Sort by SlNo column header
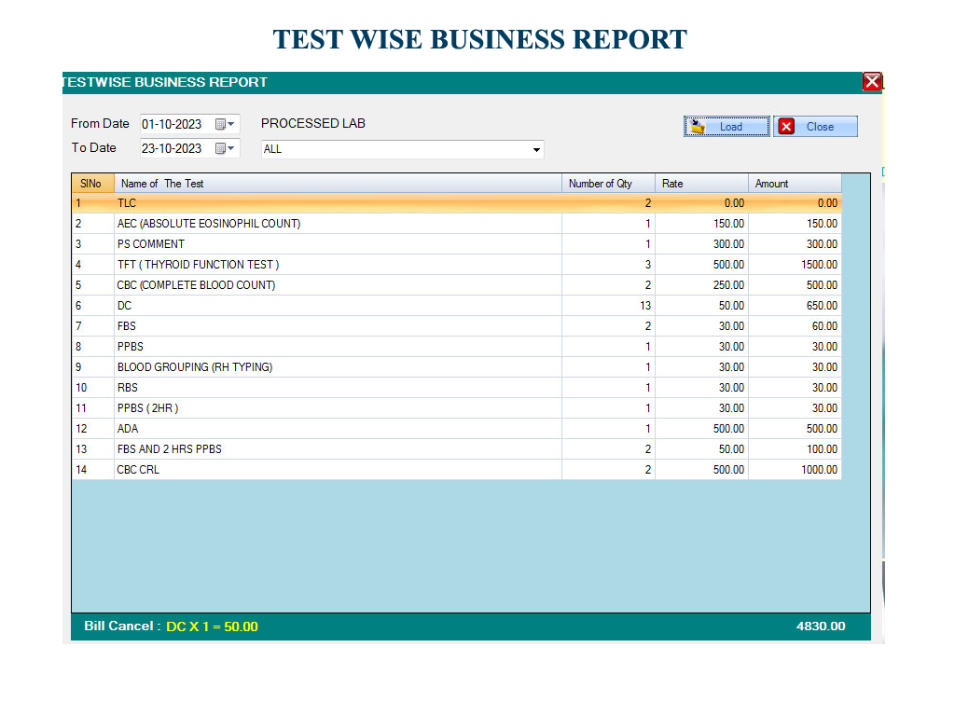 [x=91, y=184]
